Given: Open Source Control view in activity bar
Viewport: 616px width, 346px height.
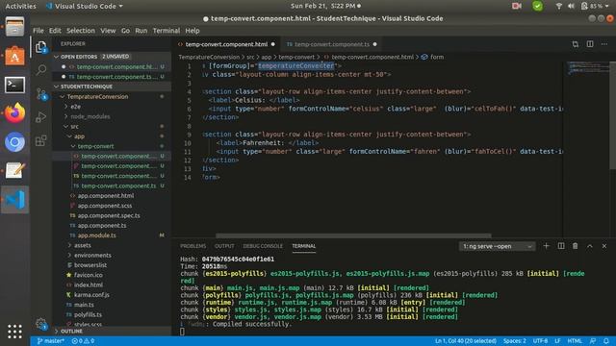Looking at the screenshot, I should coord(40,94).
